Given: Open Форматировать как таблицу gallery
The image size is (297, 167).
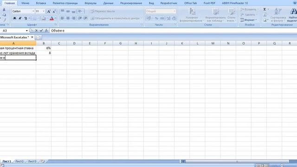Looking at the screenshot, I should 215,15.
